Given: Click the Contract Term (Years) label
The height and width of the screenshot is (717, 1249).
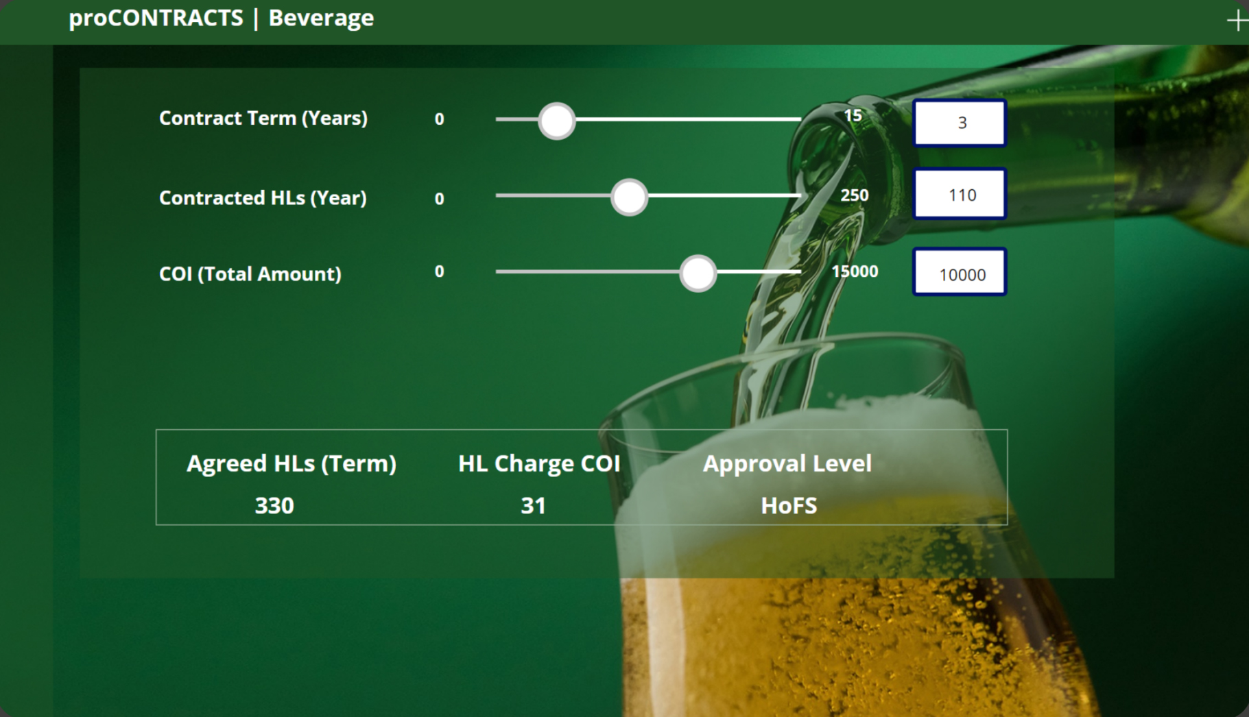Looking at the screenshot, I should pyautogui.click(x=263, y=119).
